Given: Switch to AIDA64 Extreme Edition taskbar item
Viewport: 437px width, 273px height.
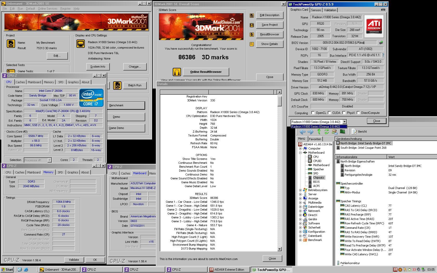Looking at the screenshot, I should click(229, 270).
